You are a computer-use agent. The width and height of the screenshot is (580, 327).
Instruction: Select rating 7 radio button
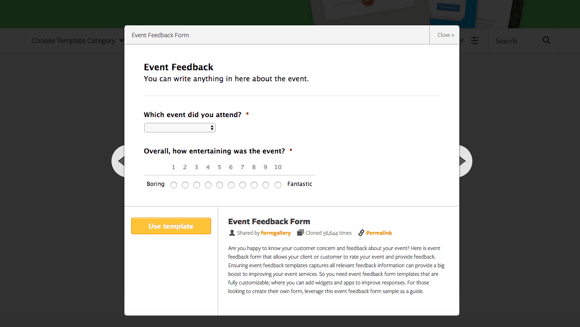[x=243, y=185]
